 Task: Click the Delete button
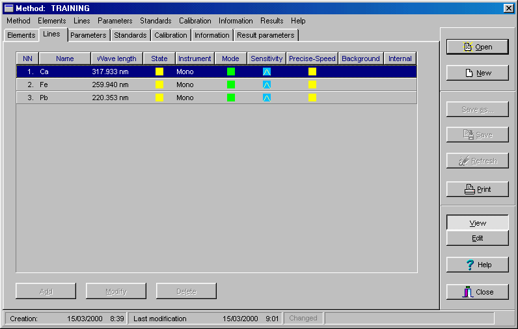pyautogui.click(x=186, y=291)
